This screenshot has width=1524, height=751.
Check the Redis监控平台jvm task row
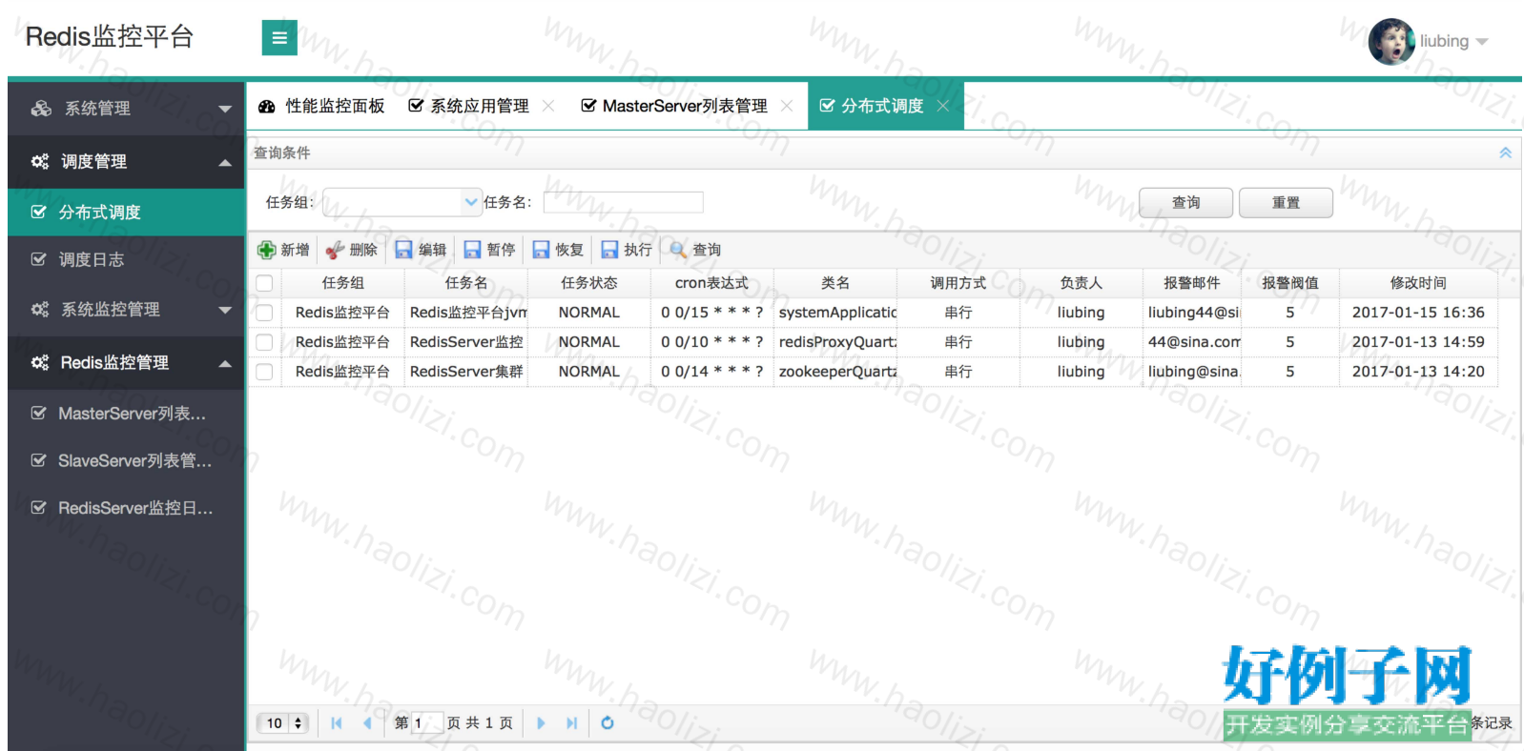pos(264,313)
